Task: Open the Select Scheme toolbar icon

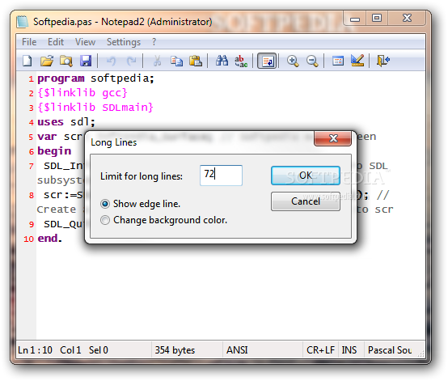Action: 338,61
